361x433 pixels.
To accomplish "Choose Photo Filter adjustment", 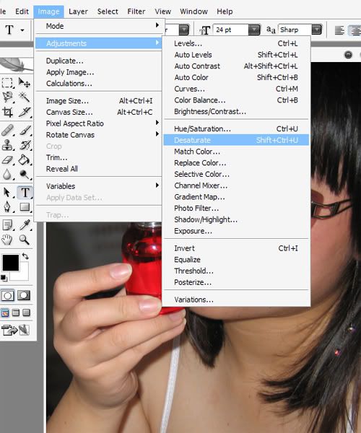I will [x=236, y=209].
